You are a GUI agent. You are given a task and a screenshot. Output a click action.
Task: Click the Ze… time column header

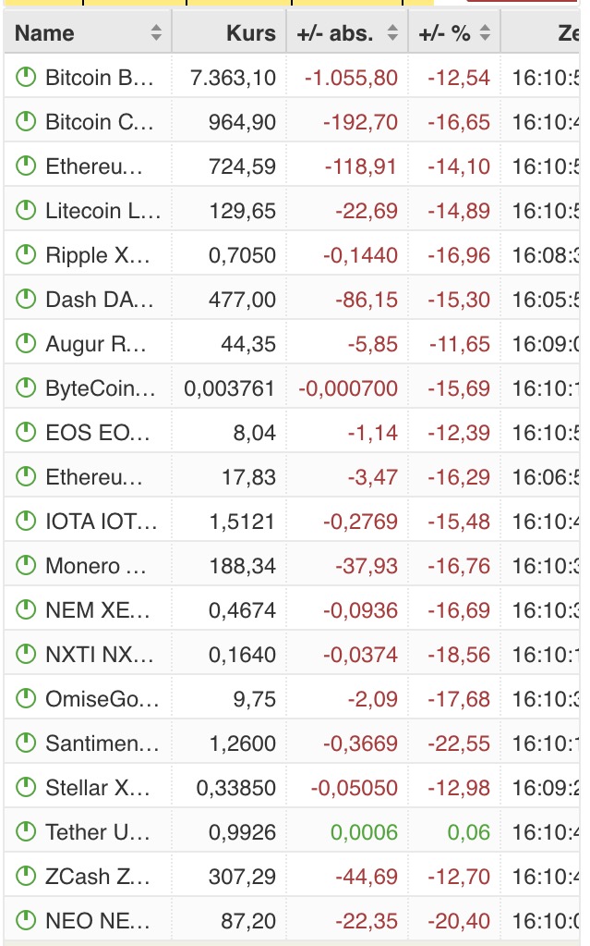click(x=569, y=33)
